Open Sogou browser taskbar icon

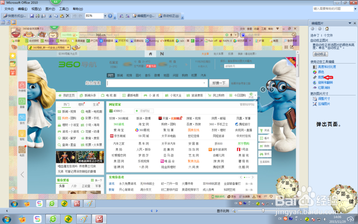[38, 219]
